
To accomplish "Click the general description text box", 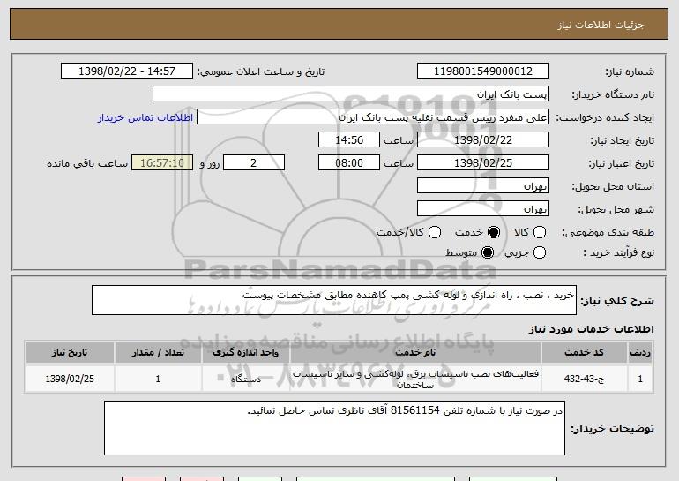I will click(334, 300).
